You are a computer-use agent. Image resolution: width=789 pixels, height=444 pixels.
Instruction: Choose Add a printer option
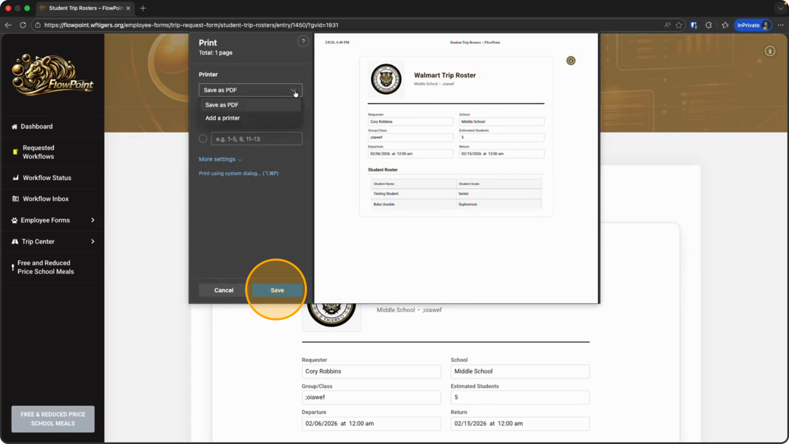(222, 118)
